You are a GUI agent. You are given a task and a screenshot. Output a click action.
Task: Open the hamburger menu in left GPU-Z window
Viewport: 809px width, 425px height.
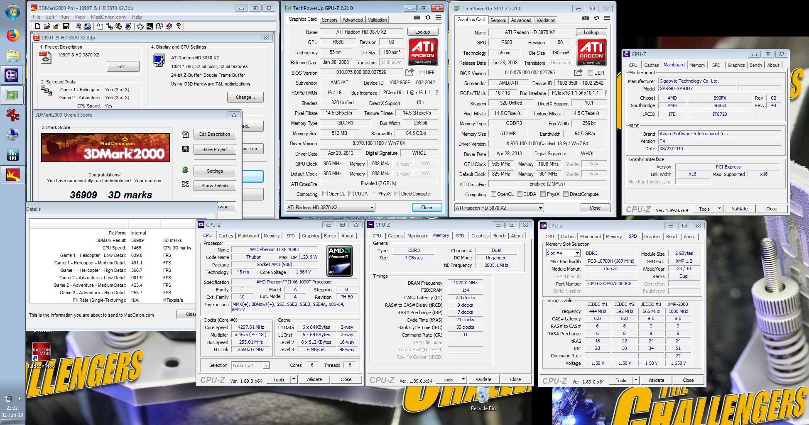pos(439,17)
